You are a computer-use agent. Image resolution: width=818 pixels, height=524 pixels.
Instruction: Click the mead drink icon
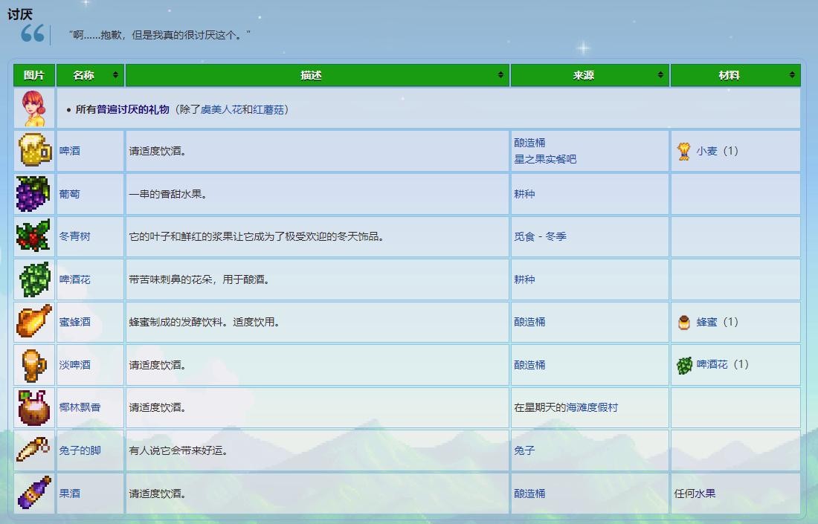coord(33,322)
